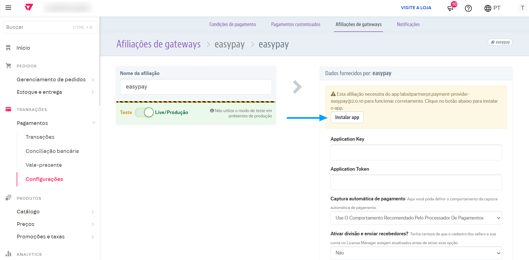Open the help question mark icon
Viewport: 529px width, 260px height.
468,8
